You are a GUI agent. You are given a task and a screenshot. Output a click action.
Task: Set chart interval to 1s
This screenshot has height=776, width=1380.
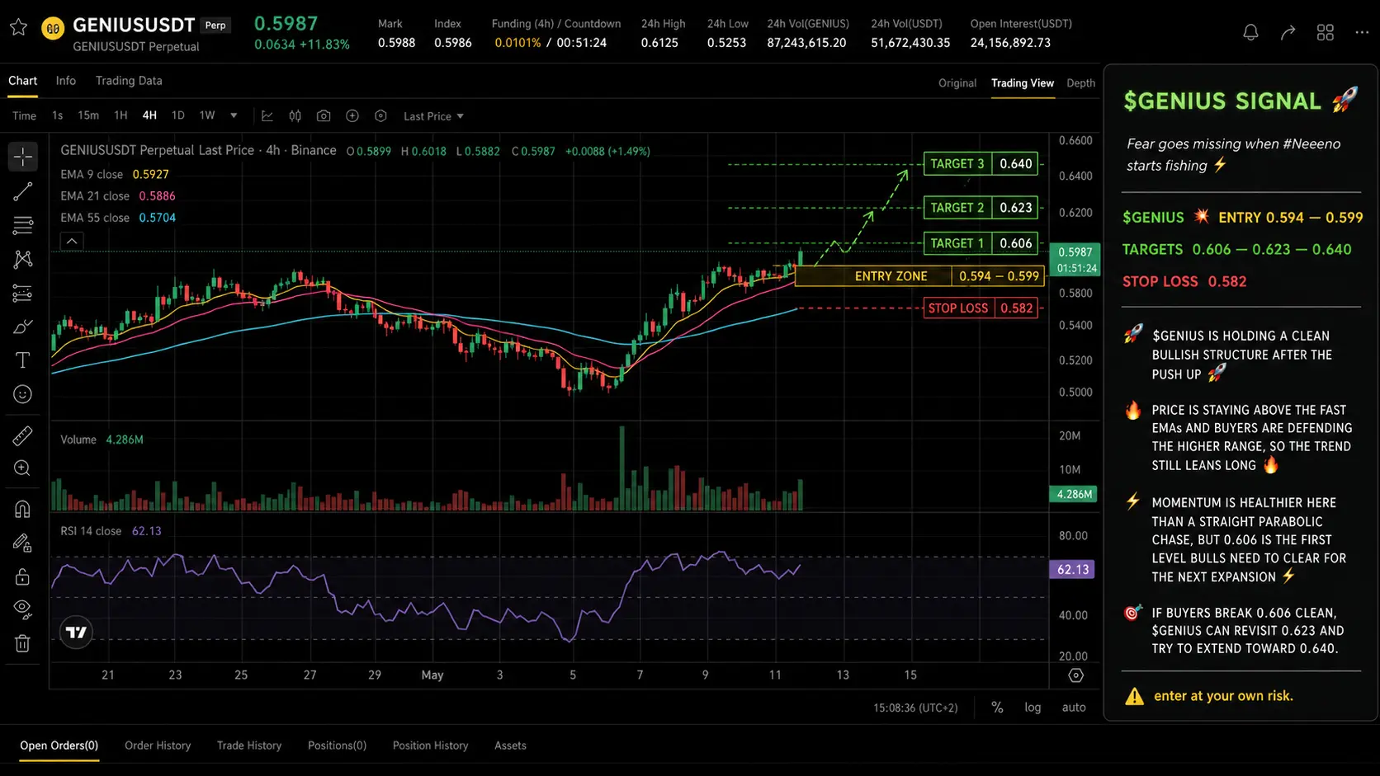(x=57, y=115)
